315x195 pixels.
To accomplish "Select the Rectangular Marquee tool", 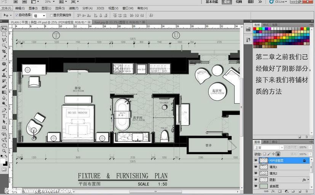I will click(4, 35).
